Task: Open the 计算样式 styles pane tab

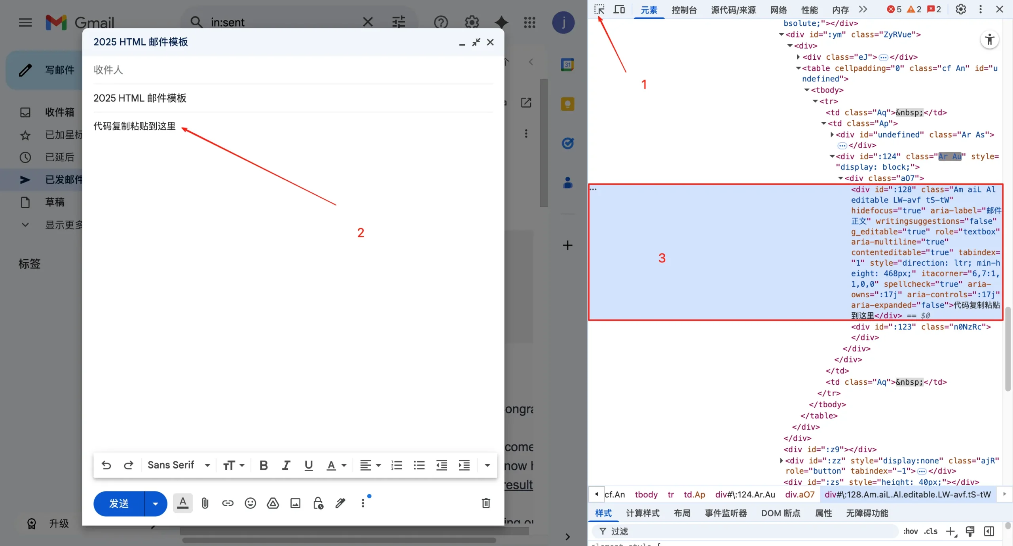Action: (x=642, y=513)
